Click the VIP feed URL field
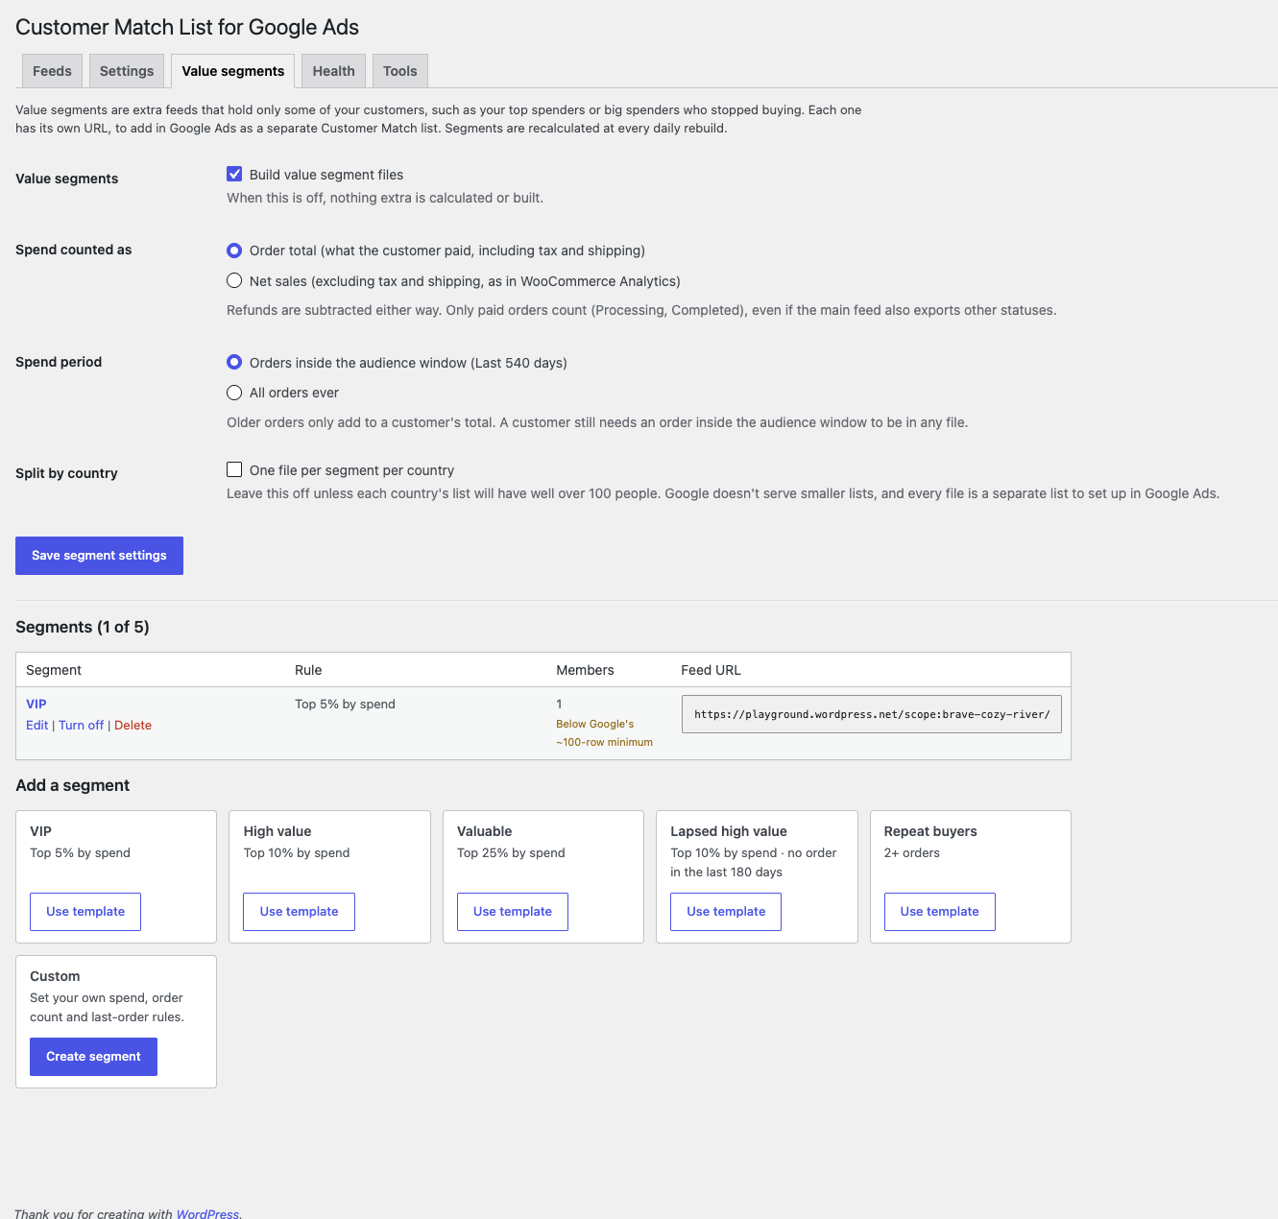Image resolution: width=1278 pixels, height=1219 pixels. coord(872,714)
